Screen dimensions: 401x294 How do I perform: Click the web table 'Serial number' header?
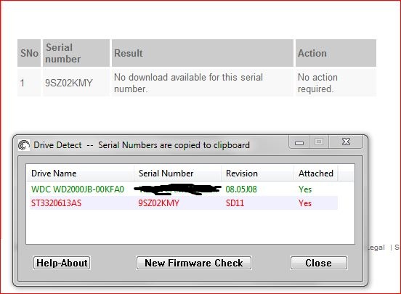(76, 53)
